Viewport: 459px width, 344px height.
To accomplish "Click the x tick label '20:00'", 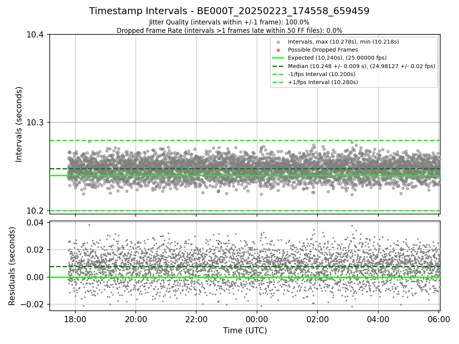I will click(x=136, y=320).
